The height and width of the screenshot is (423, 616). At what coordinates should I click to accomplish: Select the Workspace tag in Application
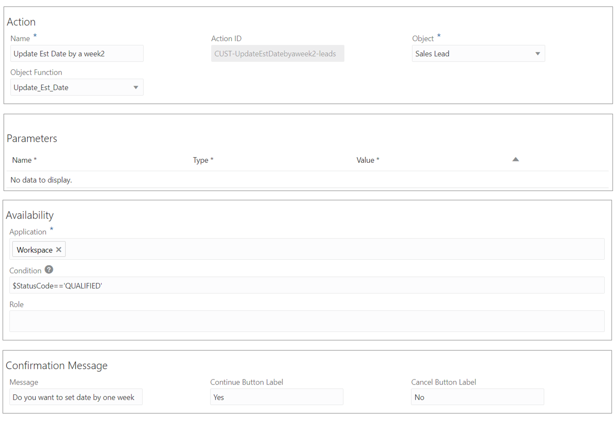[34, 250]
